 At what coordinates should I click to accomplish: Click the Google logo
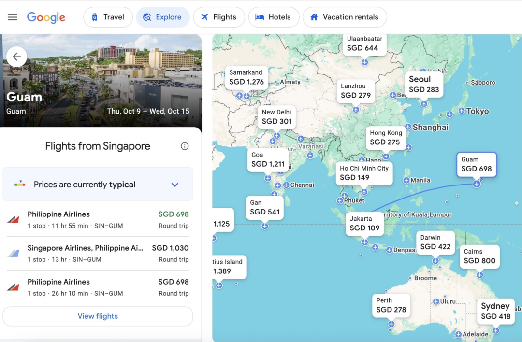(x=46, y=17)
